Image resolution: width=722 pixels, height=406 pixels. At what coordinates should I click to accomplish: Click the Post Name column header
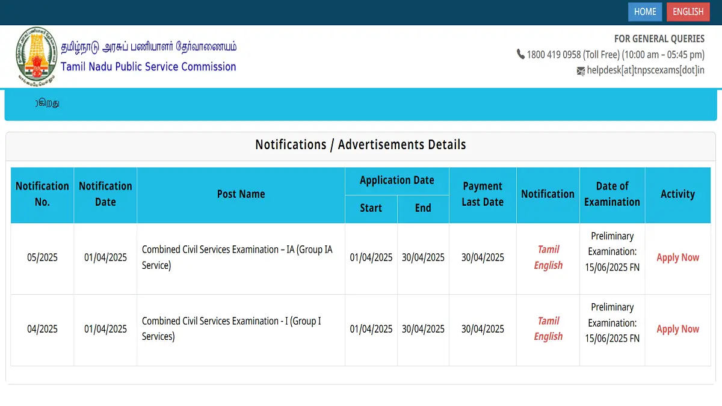[241, 194]
